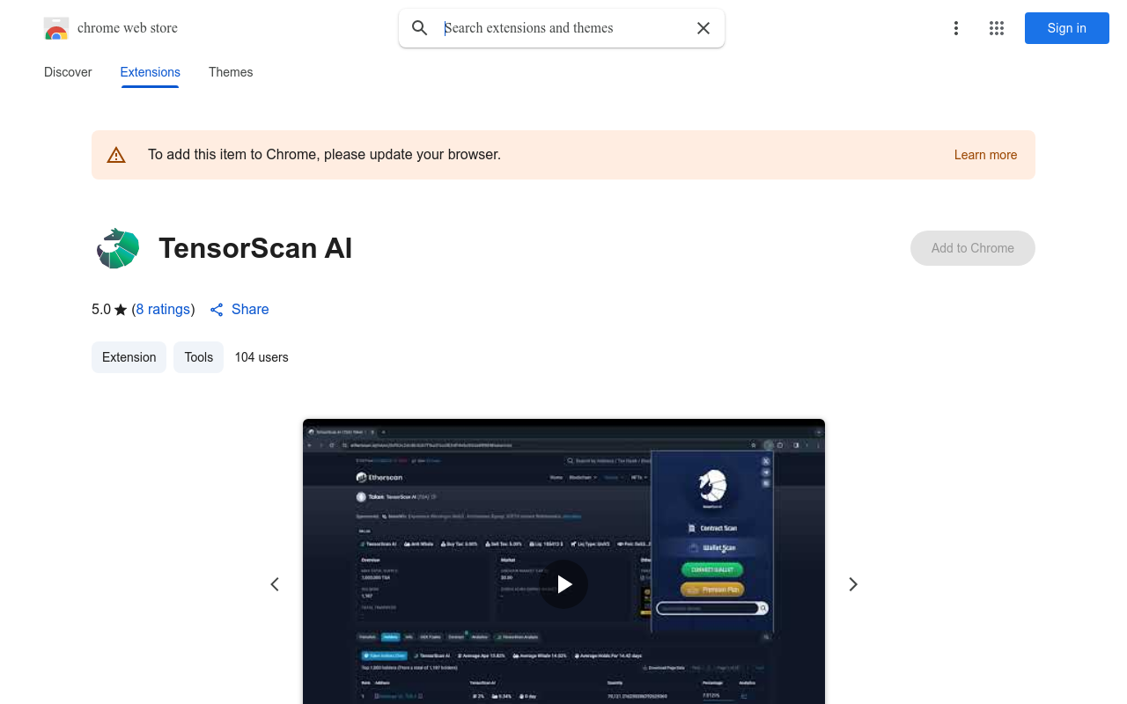Image resolution: width=1127 pixels, height=704 pixels.
Task: Click the 5.0 rating star
Action: point(121,310)
